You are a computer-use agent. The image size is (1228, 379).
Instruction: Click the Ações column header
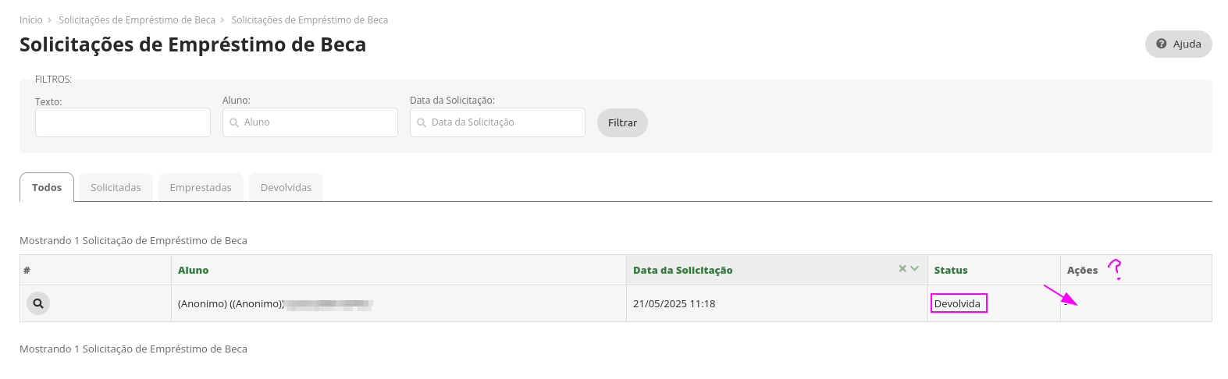coord(1082,270)
